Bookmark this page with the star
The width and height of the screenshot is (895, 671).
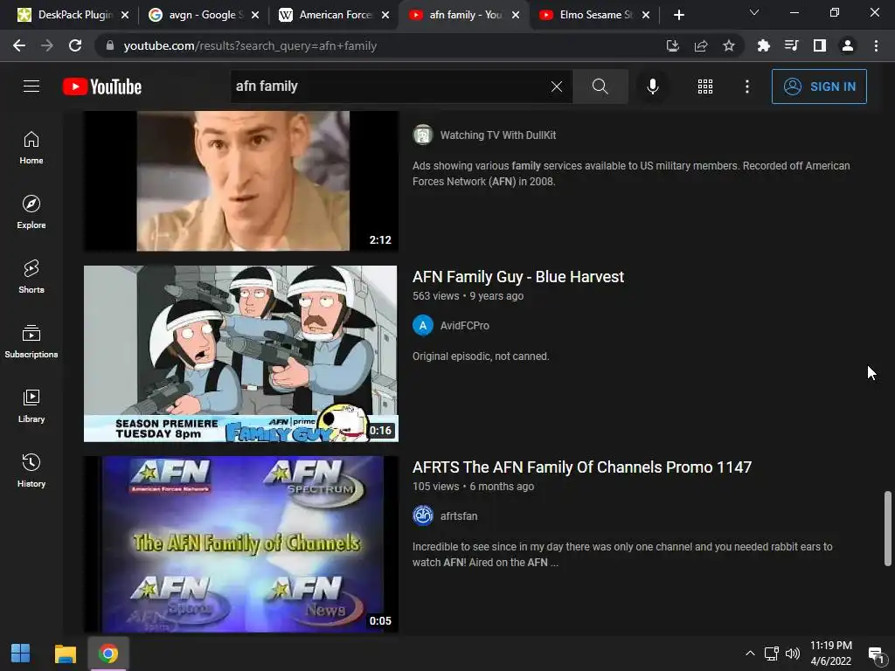[x=729, y=45]
